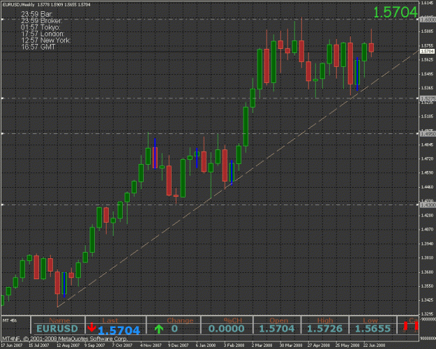This screenshot has width=436, height=349.
Task: Click the blue Last value 1.5704
Action: click(119, 331)
